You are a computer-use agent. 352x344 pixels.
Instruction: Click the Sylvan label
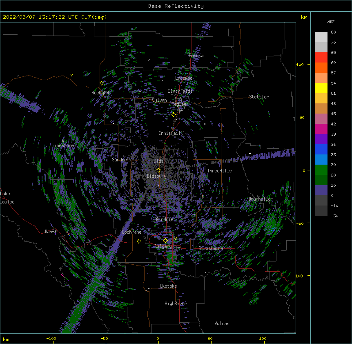[159, 100]
